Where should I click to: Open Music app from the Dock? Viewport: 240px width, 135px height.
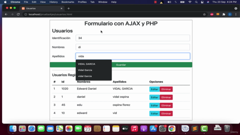pyautogui.click(x=134, y=129)
